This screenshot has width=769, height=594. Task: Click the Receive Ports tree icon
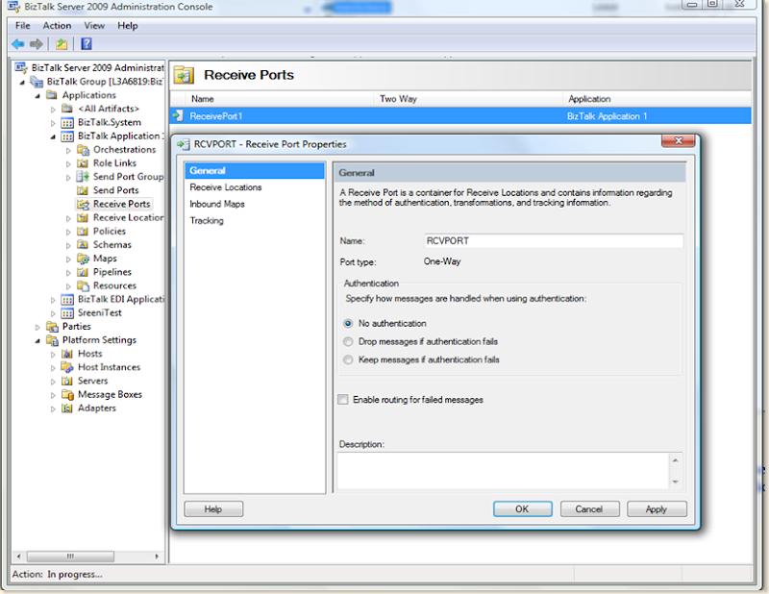point(83,204)
